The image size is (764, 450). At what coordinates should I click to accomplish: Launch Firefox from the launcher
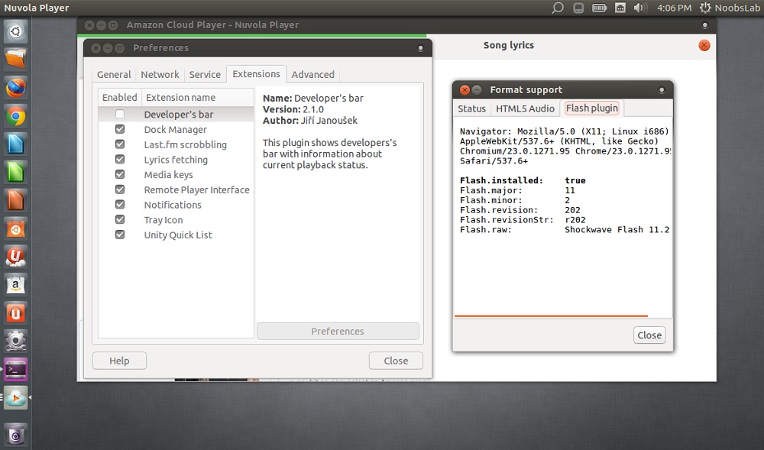click(15, 88)
